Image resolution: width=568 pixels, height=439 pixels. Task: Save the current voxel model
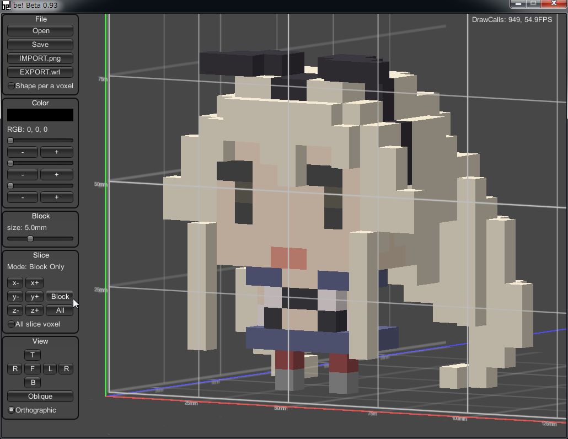[40, 45]
